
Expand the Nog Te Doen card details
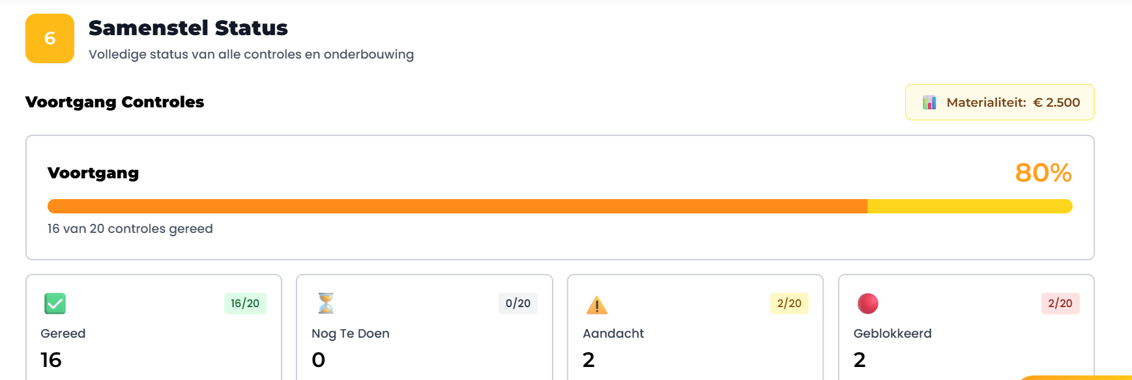pos(424,332)
